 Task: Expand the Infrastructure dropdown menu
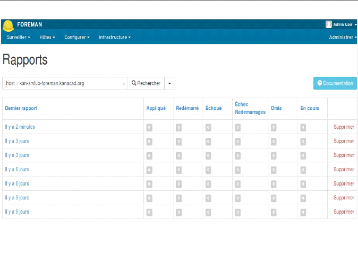115,38
